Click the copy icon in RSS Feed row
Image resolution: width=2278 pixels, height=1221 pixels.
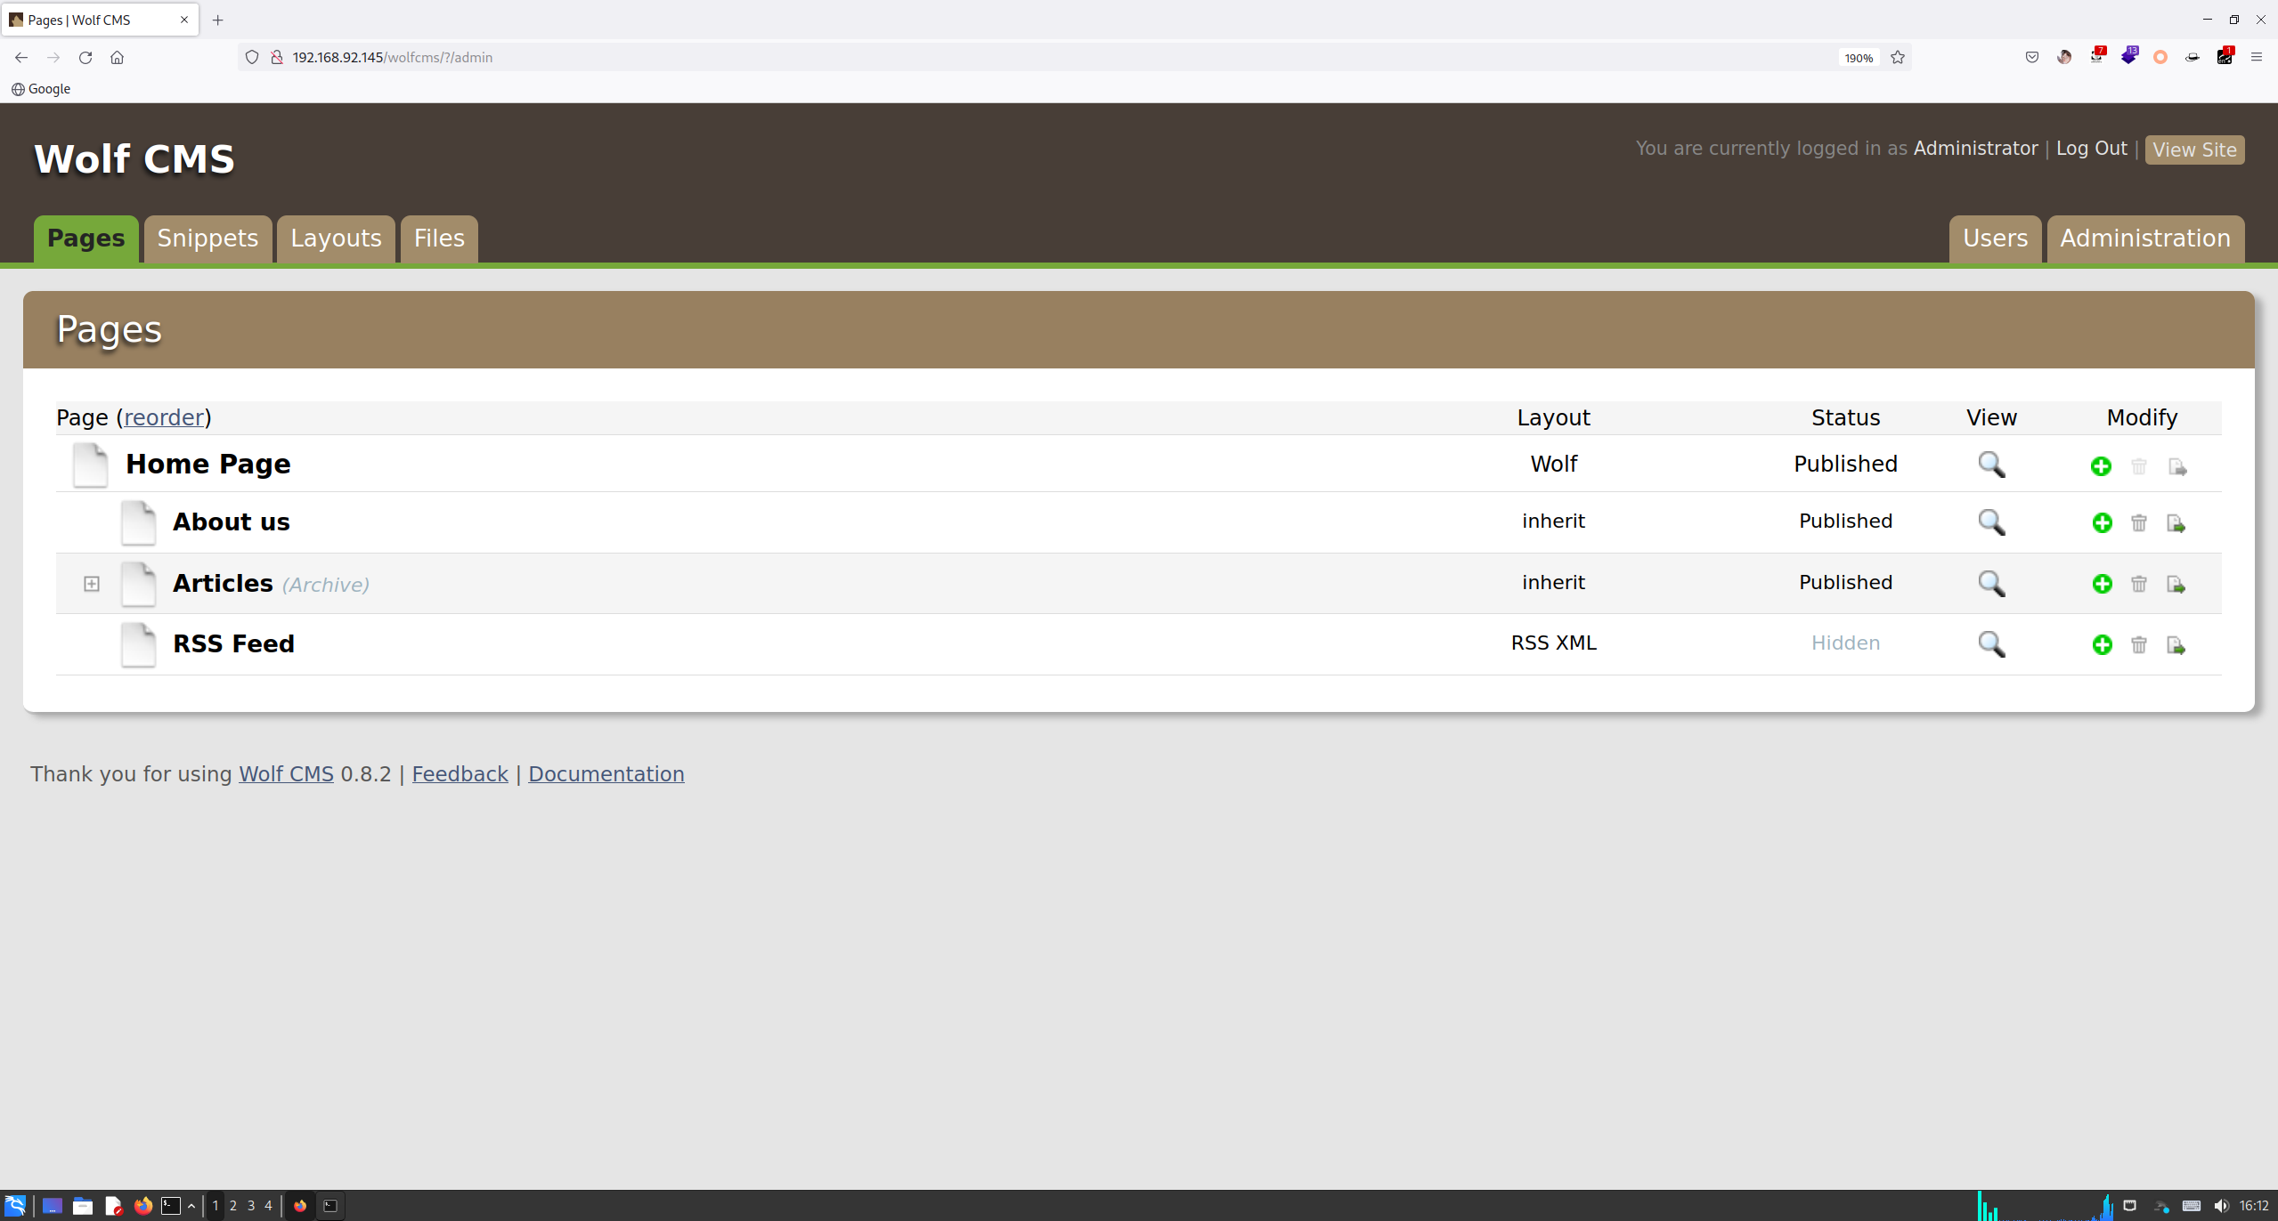pos(2176,644)
